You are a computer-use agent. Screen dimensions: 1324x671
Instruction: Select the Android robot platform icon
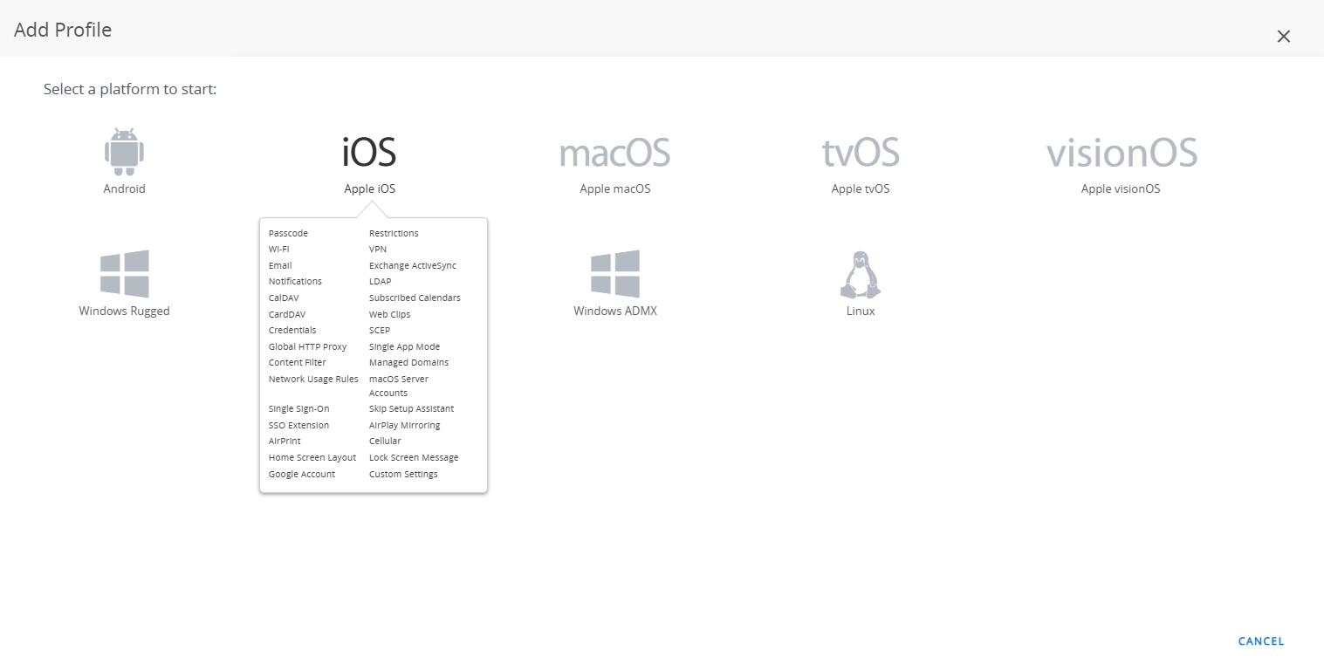(x=124, y=153)
